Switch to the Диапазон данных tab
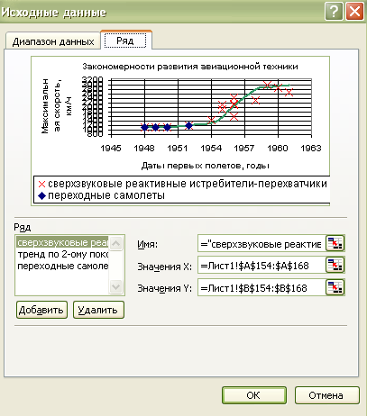This screenshot has height=416, width=367. point(53,41)
